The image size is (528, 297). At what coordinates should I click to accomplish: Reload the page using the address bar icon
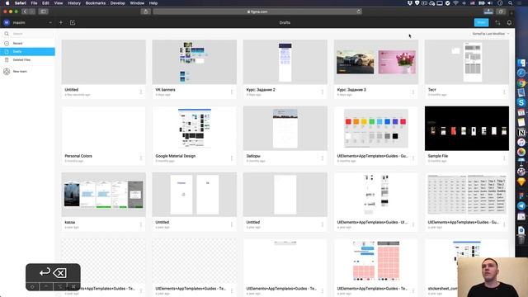tap(359, 12)
